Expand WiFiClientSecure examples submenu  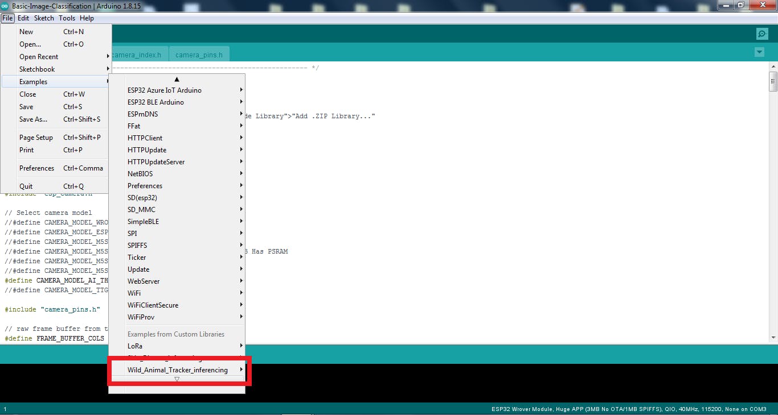tap(177, 305)
